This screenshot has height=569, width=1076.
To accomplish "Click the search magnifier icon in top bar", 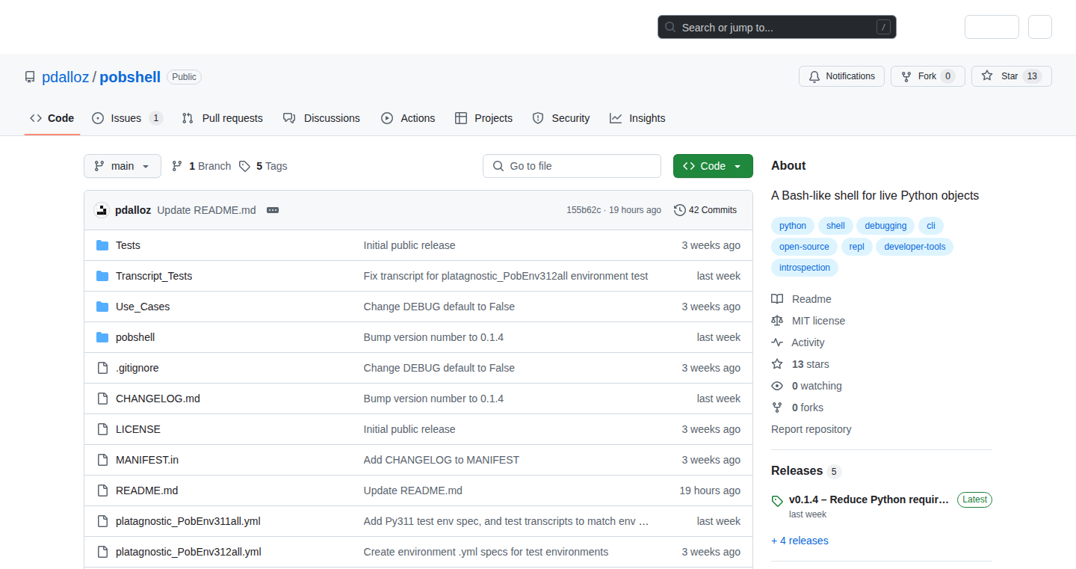I will [670, 28].
